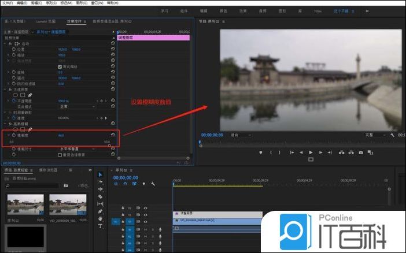
Task: Toggle eye visibility for top video track
Action: [x=146, y=207]
